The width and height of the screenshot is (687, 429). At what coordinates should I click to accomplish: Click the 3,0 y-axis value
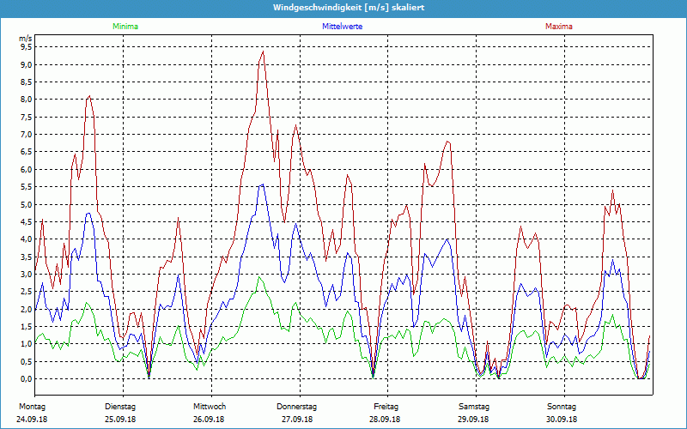(x=27, y=274)
